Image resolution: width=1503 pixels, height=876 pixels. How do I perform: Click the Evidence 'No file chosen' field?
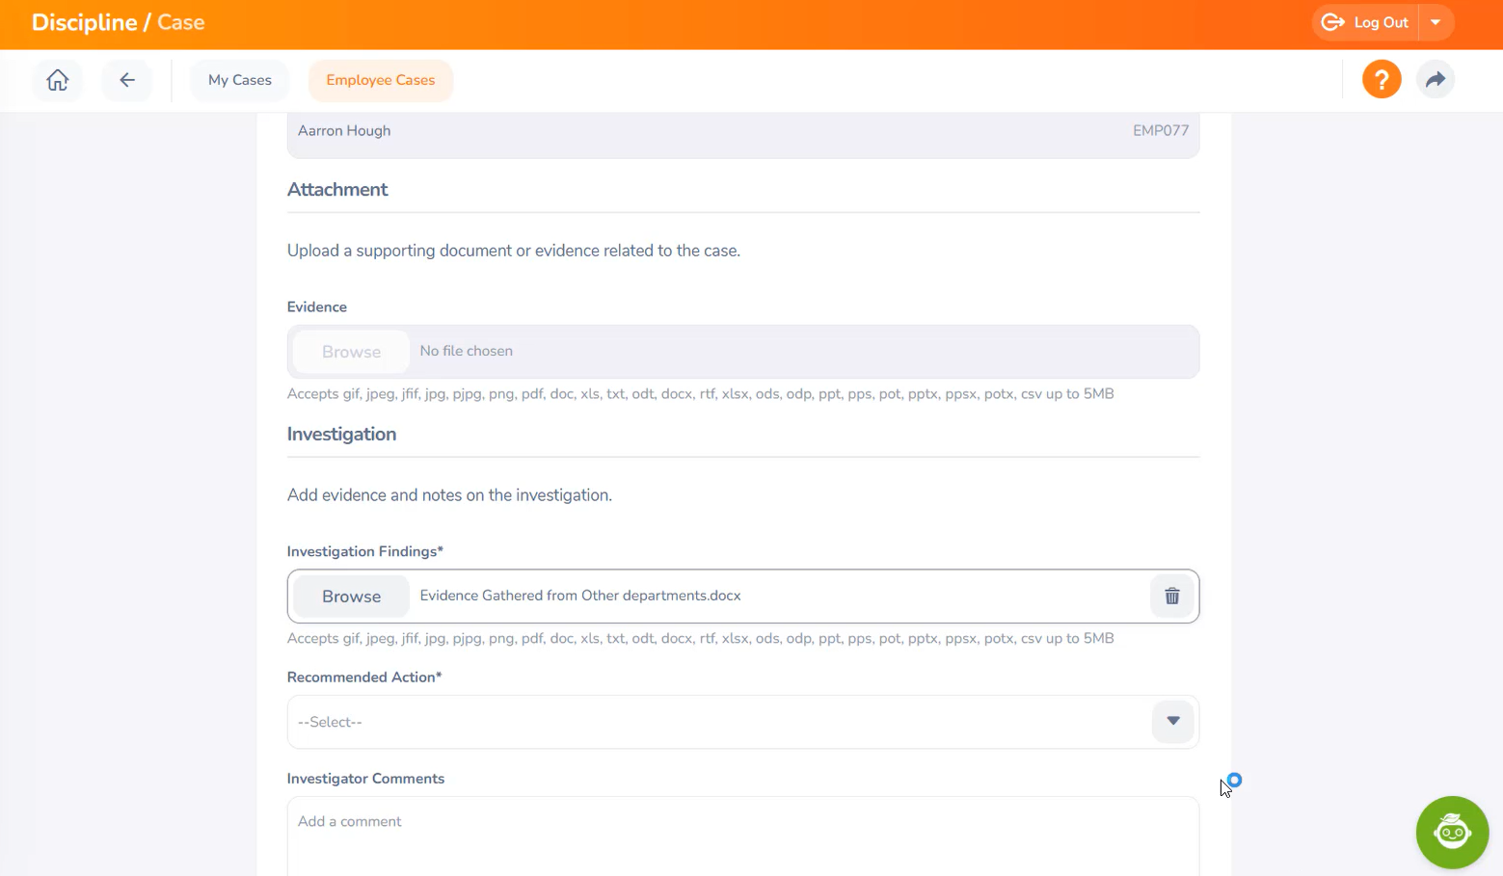[x=800, y=352]
